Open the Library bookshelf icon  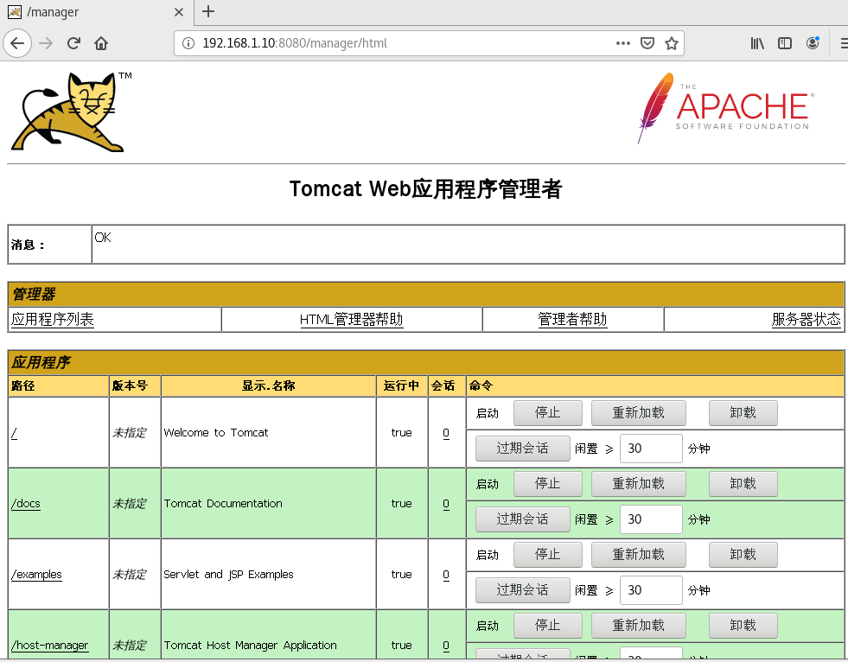point(757,43)
